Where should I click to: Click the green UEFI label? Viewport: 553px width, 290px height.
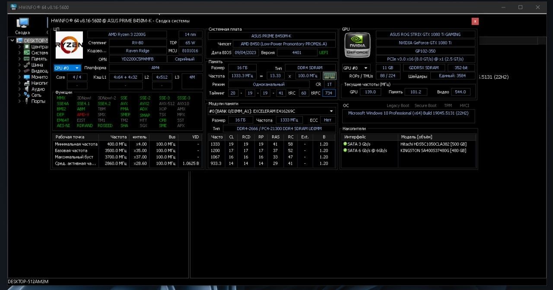pos(323,53)
